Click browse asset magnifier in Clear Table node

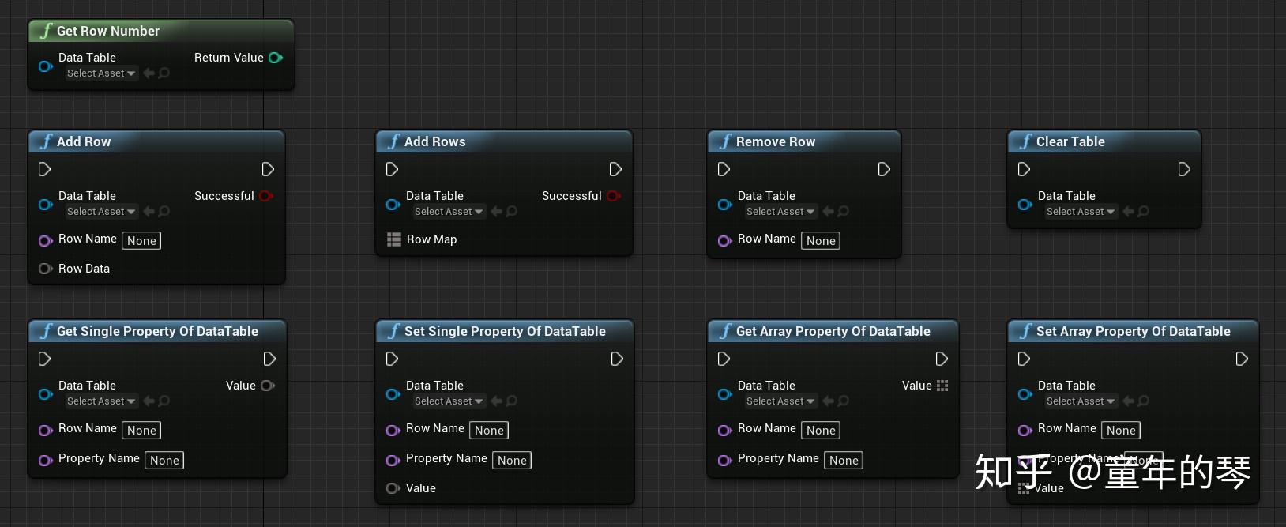click(x=1143, y=212)
